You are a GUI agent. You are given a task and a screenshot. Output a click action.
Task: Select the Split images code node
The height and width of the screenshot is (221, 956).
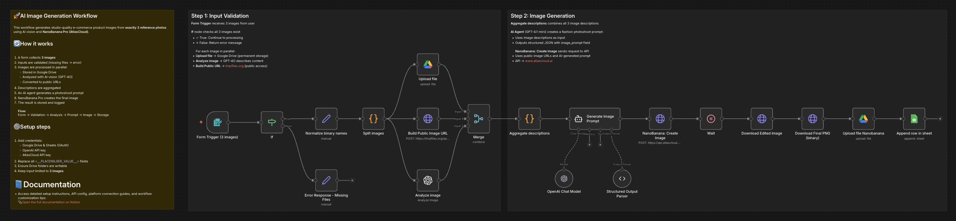point(373,119)
